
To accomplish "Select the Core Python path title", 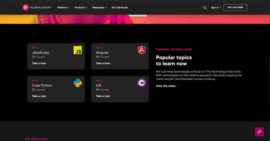I will tap(42, 85).
